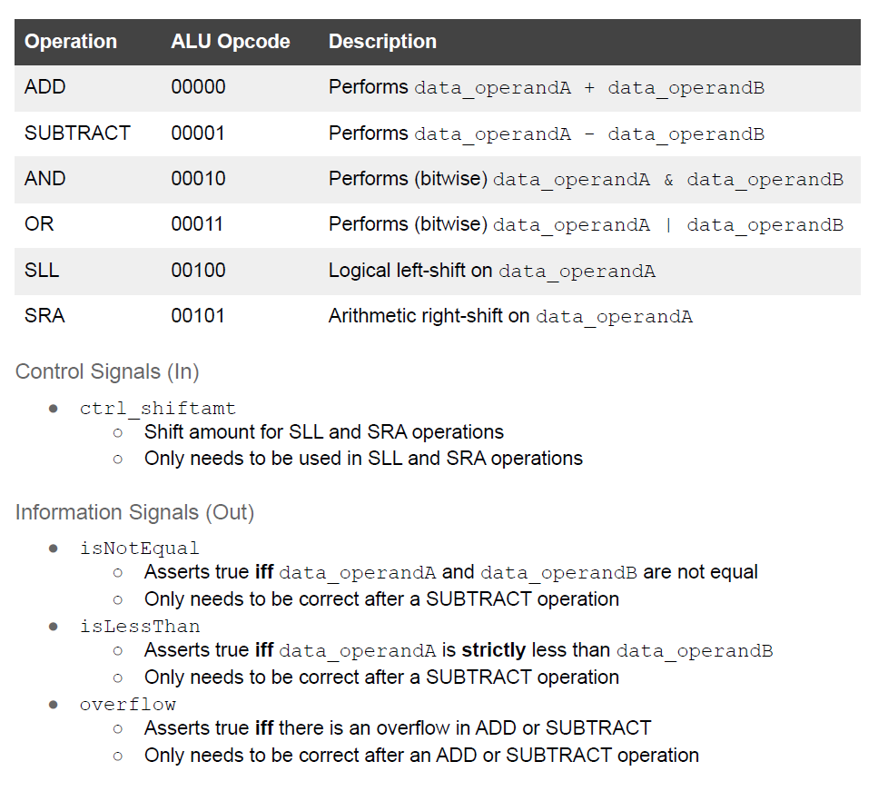Click the ALU Opcode column header
This screenshot has height=801, width=888.
pyautogui.click(x=231, y=42)
